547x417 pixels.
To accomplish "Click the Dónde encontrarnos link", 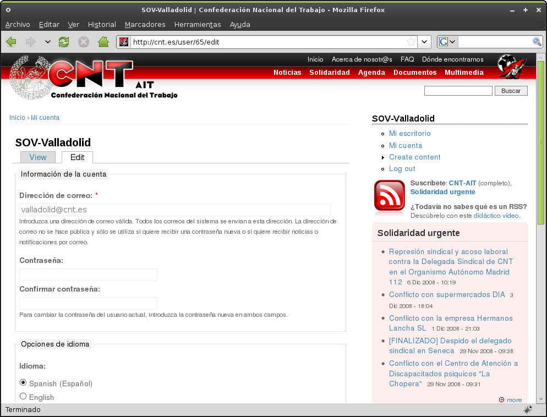I will pyautogui.click(x=453, y=59).
